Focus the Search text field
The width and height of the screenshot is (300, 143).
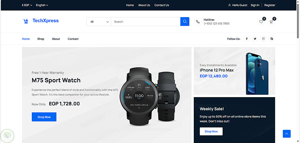tap(145, 22)
